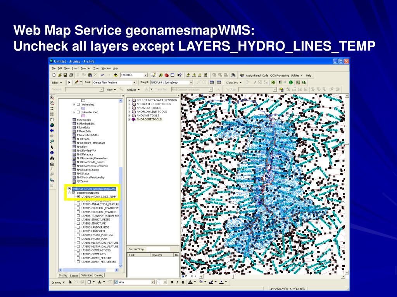The width and height of the screenshot is (397, 297).
Task: Click the New Map File icon
Action: [x=54, y=75]
